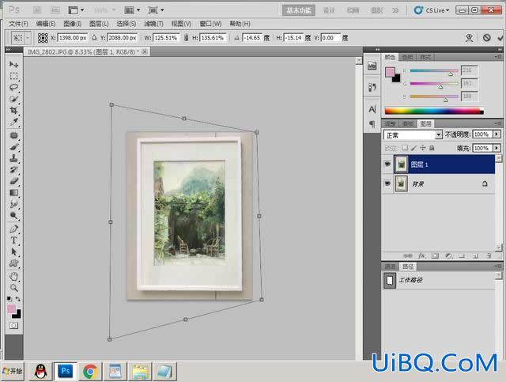
Task: Hide the 背景 layer eye icon
Action: tap(387, 183)
